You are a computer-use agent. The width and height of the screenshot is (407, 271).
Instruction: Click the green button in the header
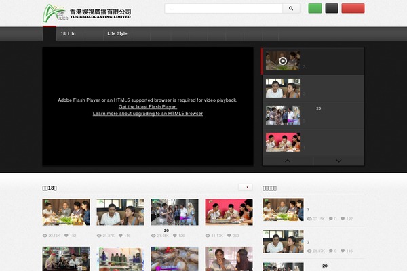point(315,8)
